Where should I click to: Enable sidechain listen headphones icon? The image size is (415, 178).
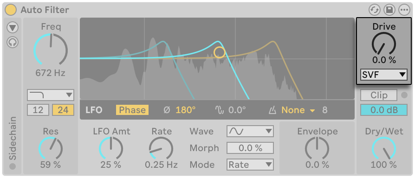click(13, 42)
